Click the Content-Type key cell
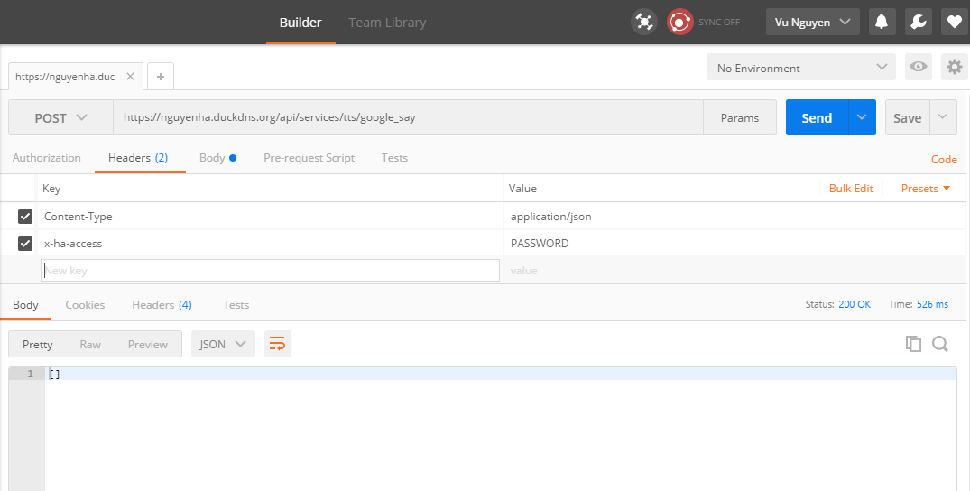This screenshot has height=491, width=970. [271, 216]
